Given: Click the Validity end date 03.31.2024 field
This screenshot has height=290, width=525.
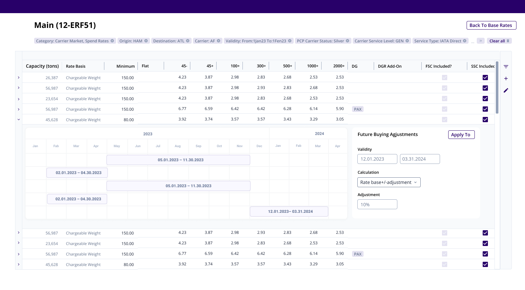Looking at the screenshot, I should (x=420, y=159).
